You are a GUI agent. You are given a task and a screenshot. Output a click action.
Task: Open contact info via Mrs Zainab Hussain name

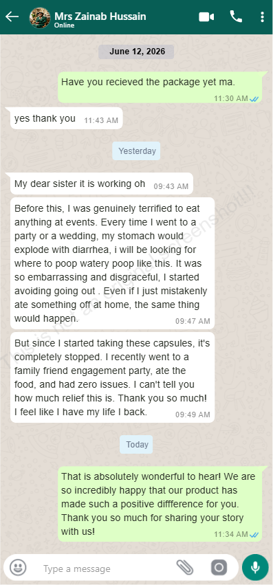[100, 16]
